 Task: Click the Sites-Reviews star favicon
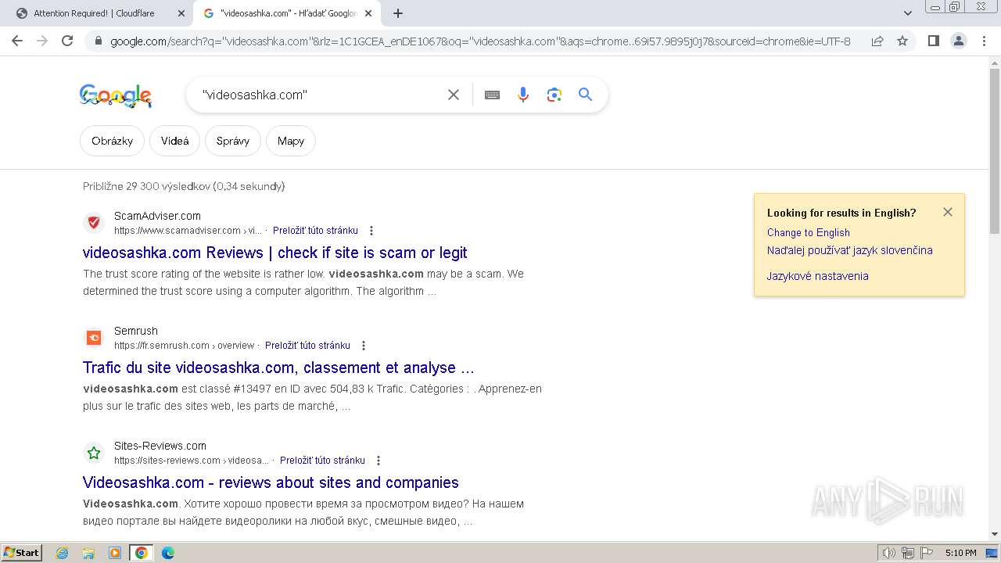tap(94, 453)
